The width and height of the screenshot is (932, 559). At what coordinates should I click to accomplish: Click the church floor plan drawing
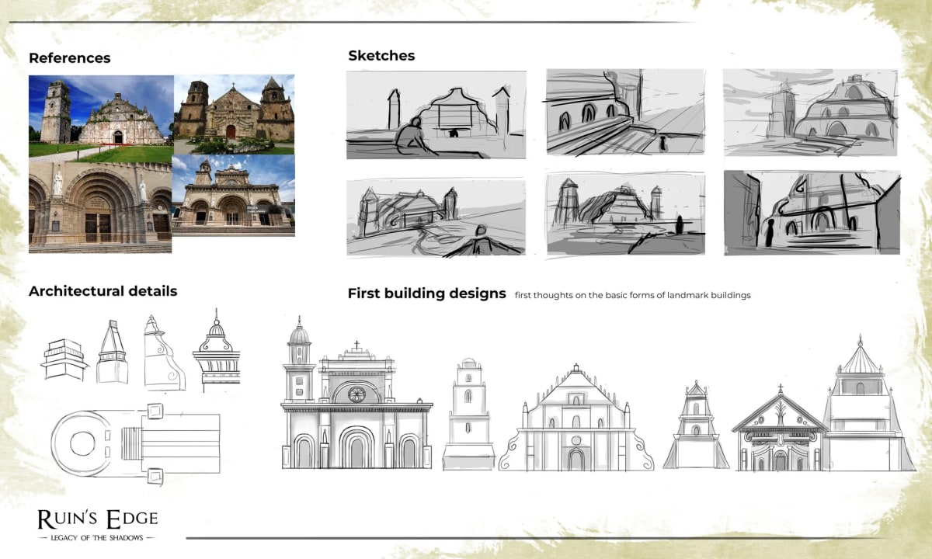pos(136,442)
